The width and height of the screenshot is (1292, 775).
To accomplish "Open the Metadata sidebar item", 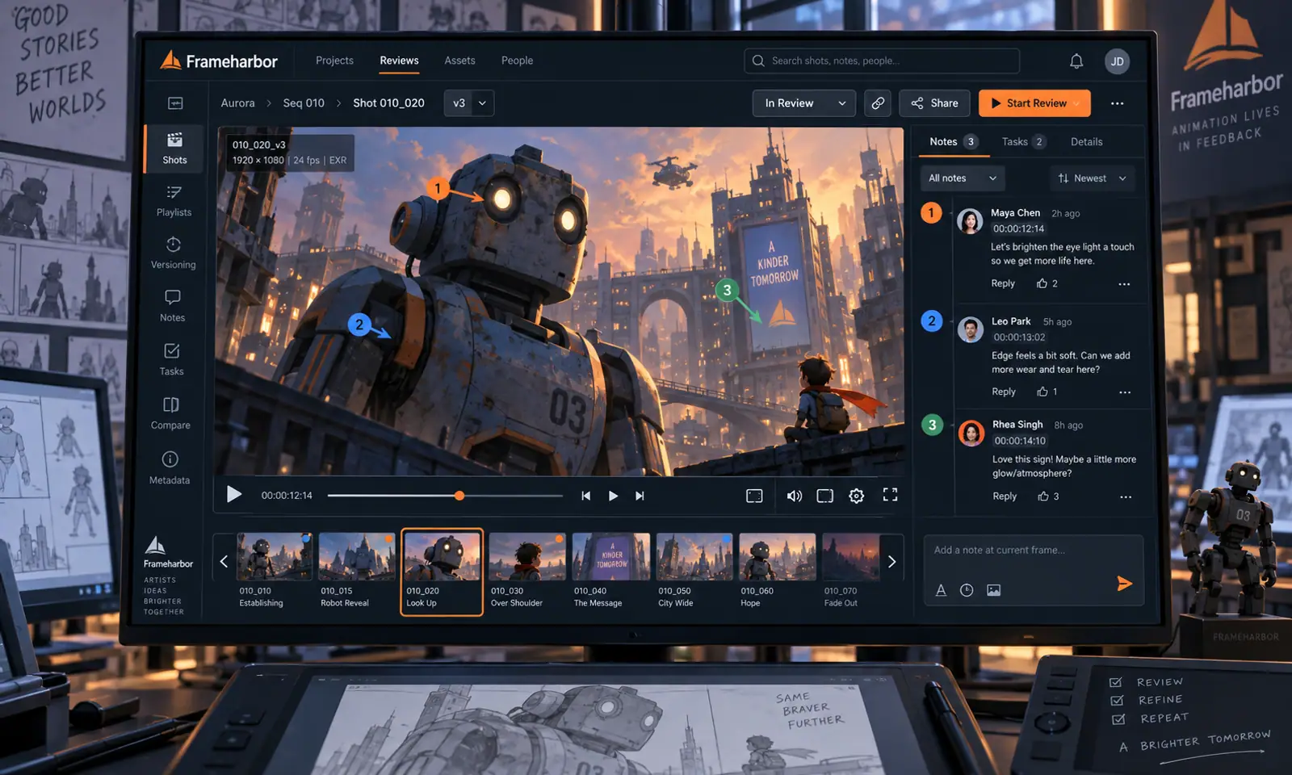I will [170, 468].
